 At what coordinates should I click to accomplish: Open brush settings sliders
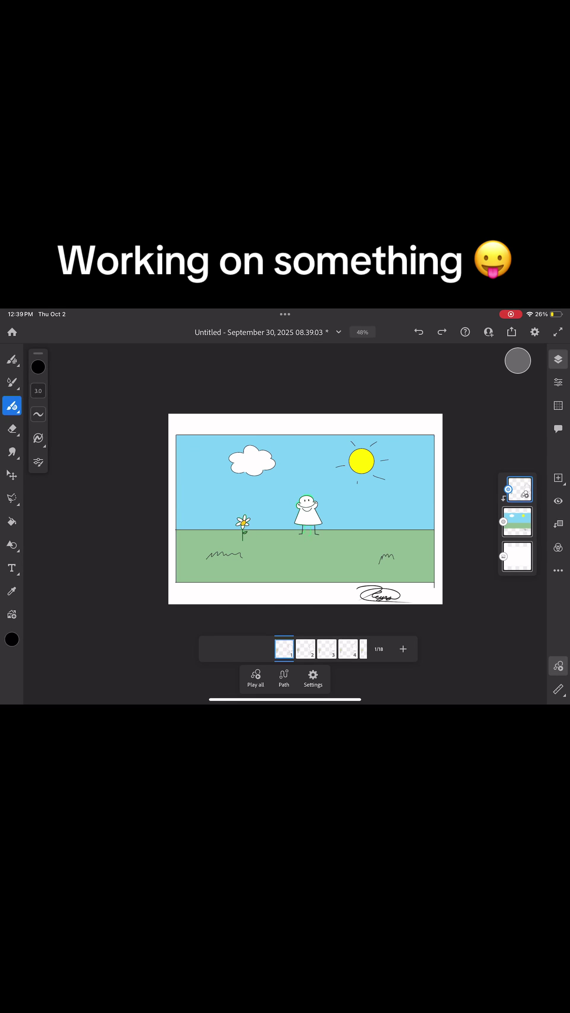[x=38, y=462]
